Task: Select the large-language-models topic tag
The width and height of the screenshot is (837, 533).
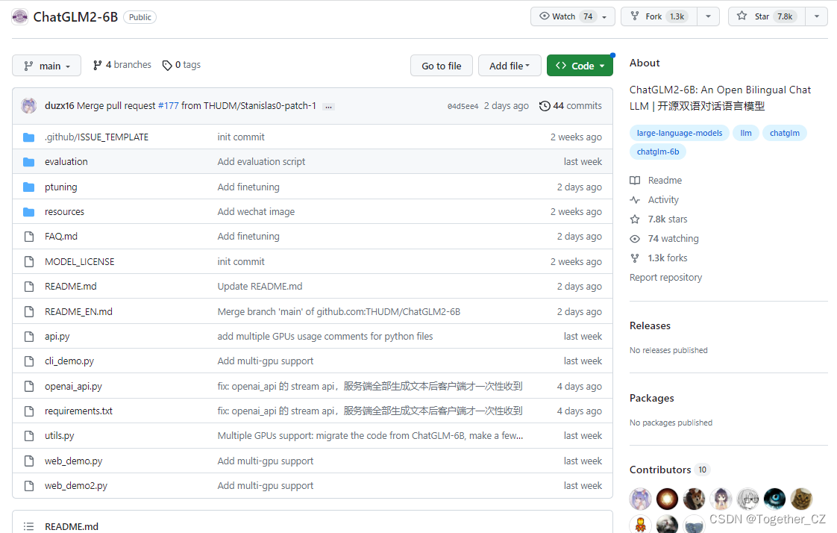Action: coord(679,134)
